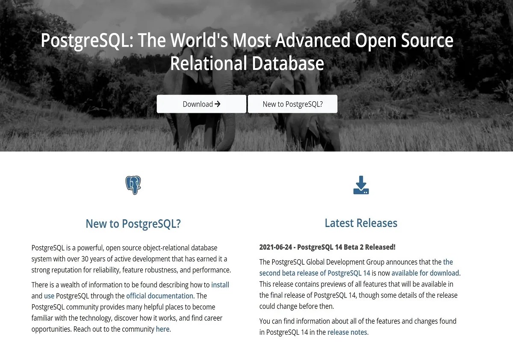513x342 pixels.
Task: Select the '2021-06-24 - PostgreSQL 14 Beta 2 Released!' headline
Action: click(x=327, y=247)
